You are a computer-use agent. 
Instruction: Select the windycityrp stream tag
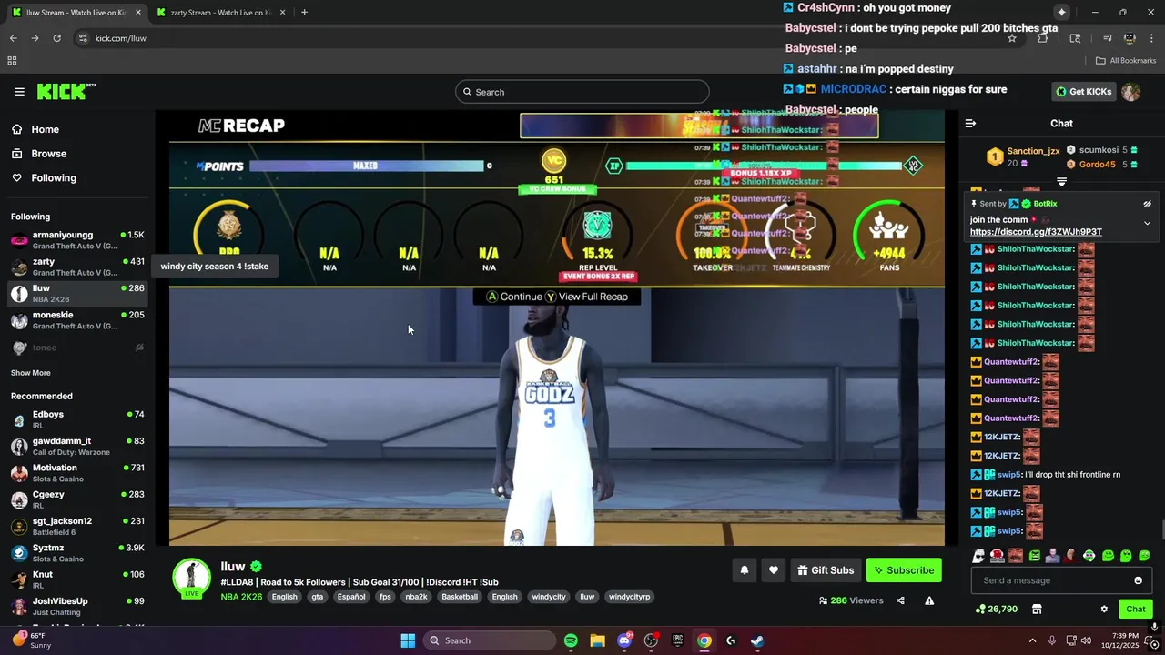click(630, 597)
